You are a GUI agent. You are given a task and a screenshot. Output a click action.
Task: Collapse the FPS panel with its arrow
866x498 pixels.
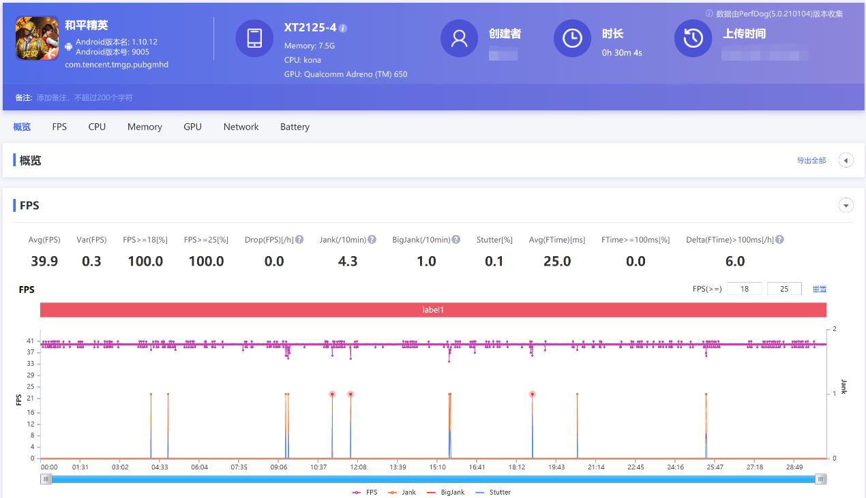click(x=846, y=204)
